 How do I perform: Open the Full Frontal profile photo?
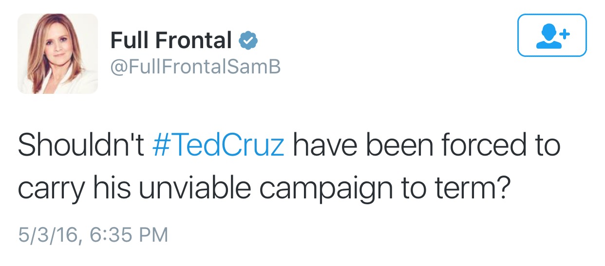point(58,53)
